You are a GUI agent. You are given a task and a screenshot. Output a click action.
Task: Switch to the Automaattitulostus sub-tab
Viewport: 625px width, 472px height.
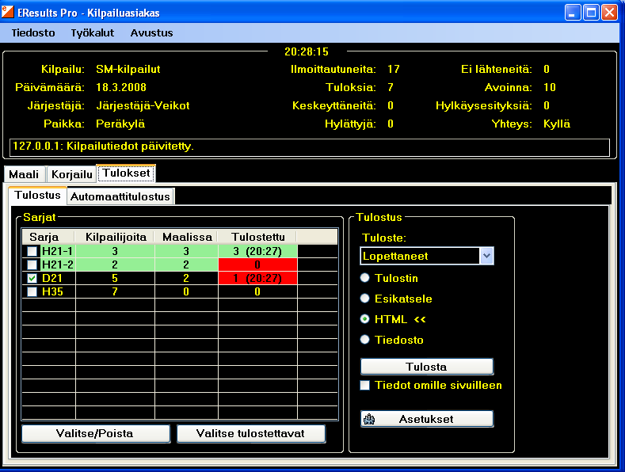tap(120, 196)
